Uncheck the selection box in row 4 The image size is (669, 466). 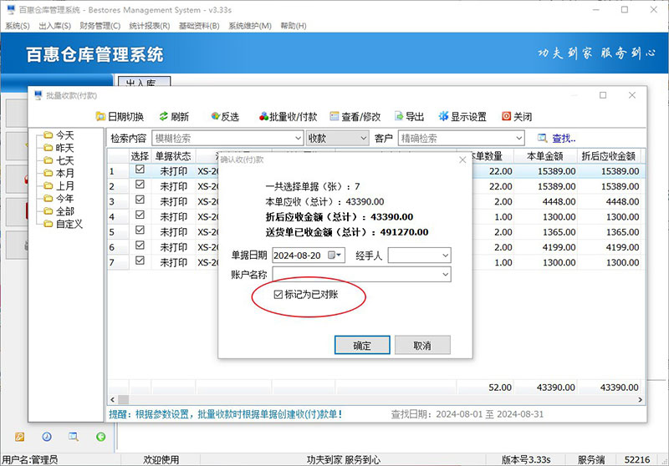tap(140, 215)
